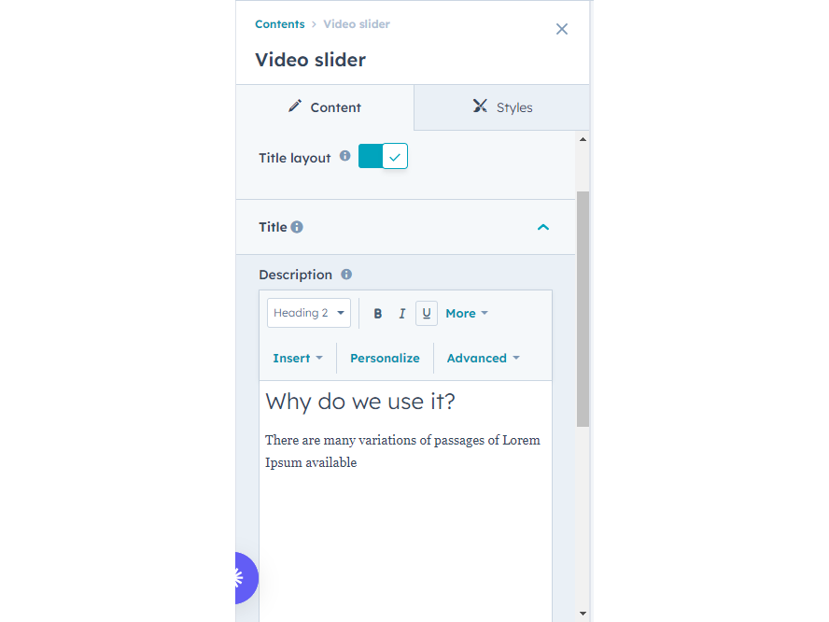
Task: Click the brush icon on the Styles tab
Action: point(479,106)
